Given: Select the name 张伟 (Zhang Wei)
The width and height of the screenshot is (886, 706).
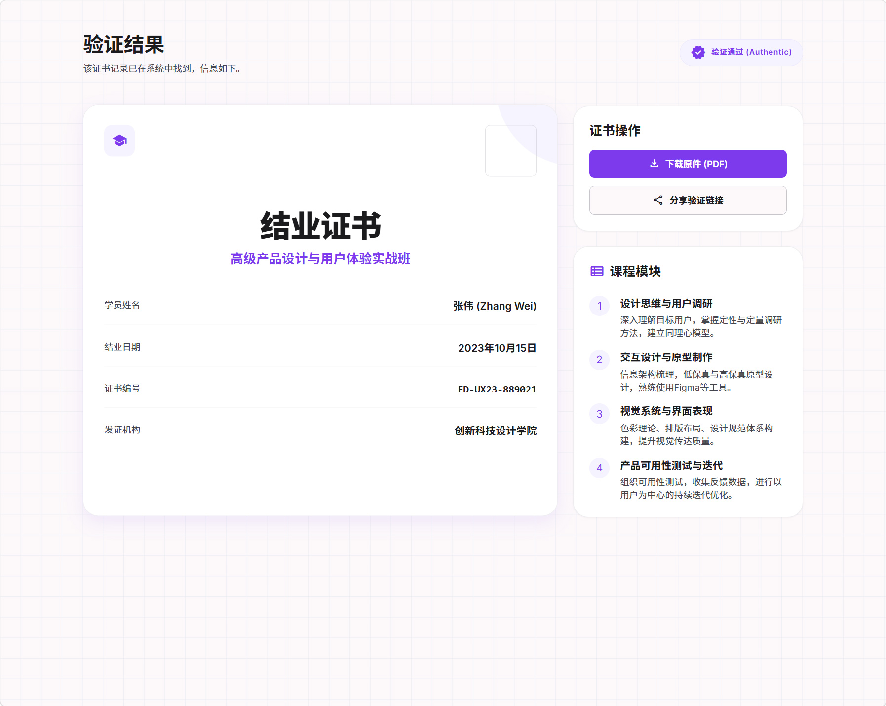Looking at the screenshot, I should (x=495, y=306).
